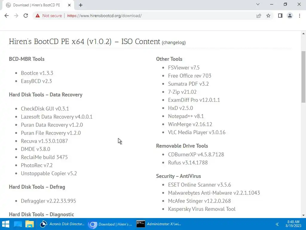Image resolution: width=306 pixels, height=230 pixels.
Task: Open a new browser tab
Action: pos(81,5)
